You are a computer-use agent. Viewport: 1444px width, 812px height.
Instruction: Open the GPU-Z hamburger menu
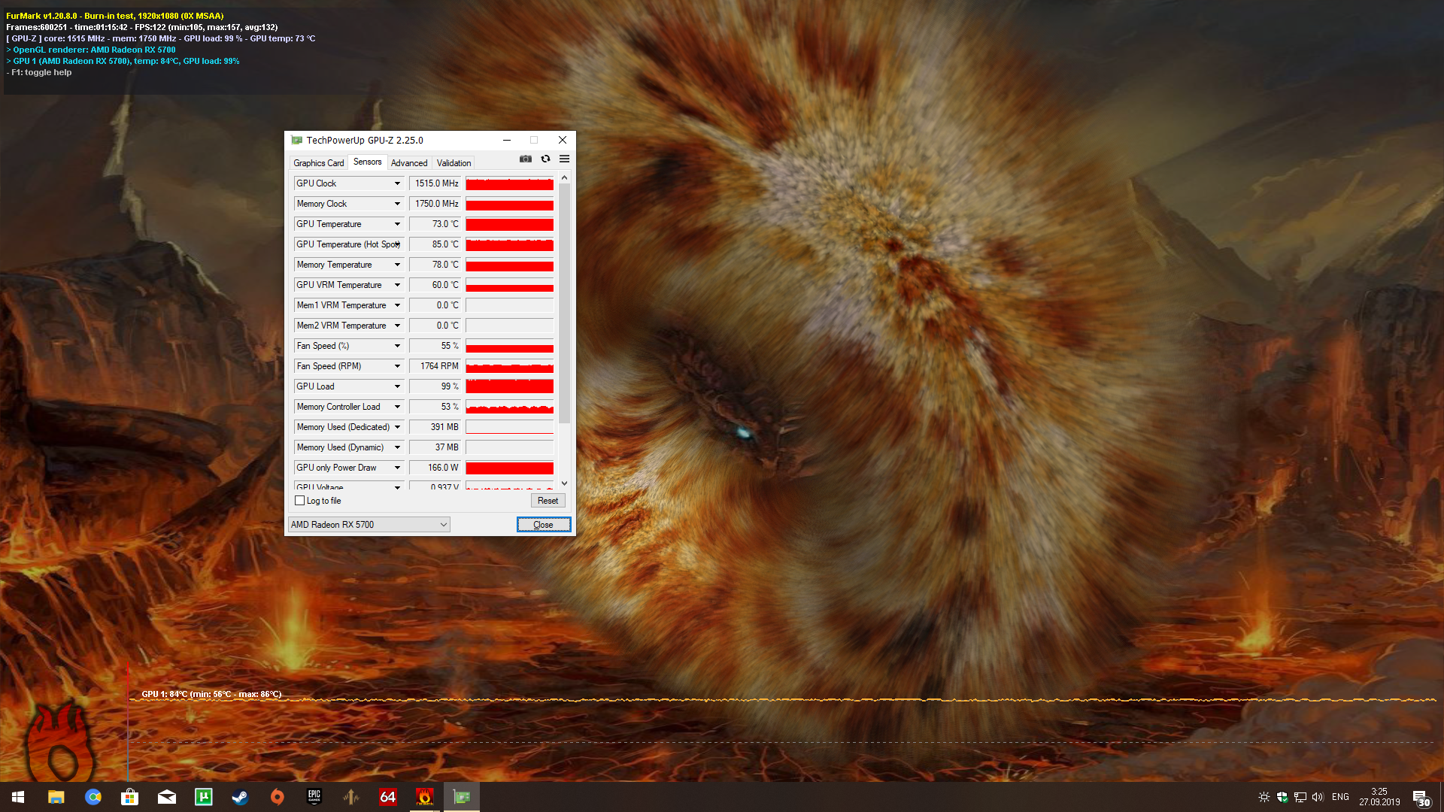(x=564, y=159)
